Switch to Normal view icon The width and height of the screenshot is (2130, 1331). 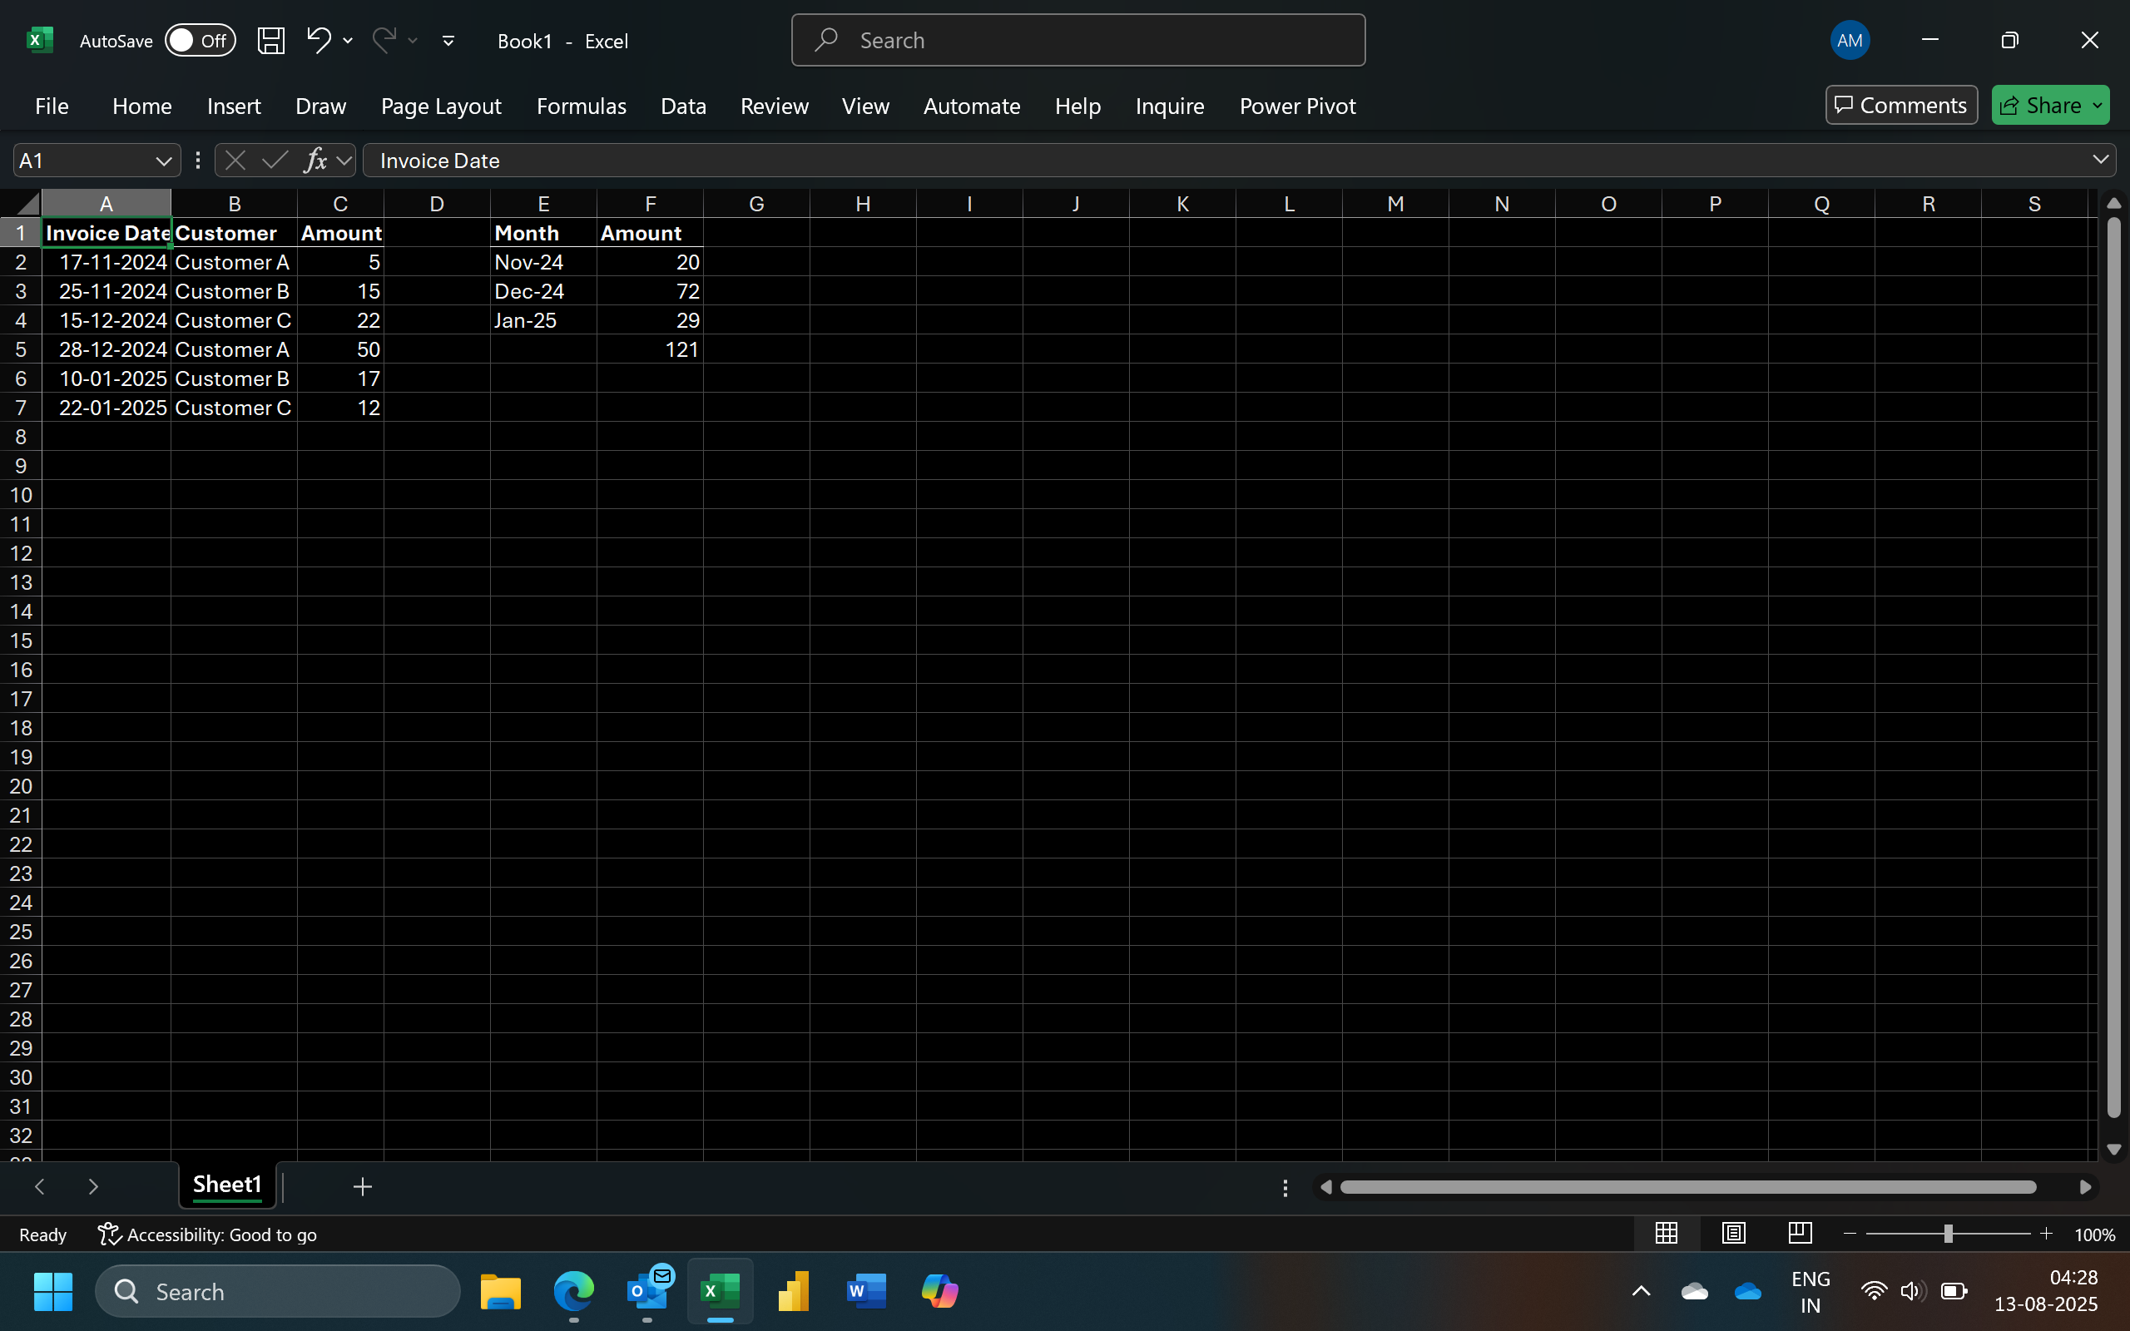click(1667, 1234)
